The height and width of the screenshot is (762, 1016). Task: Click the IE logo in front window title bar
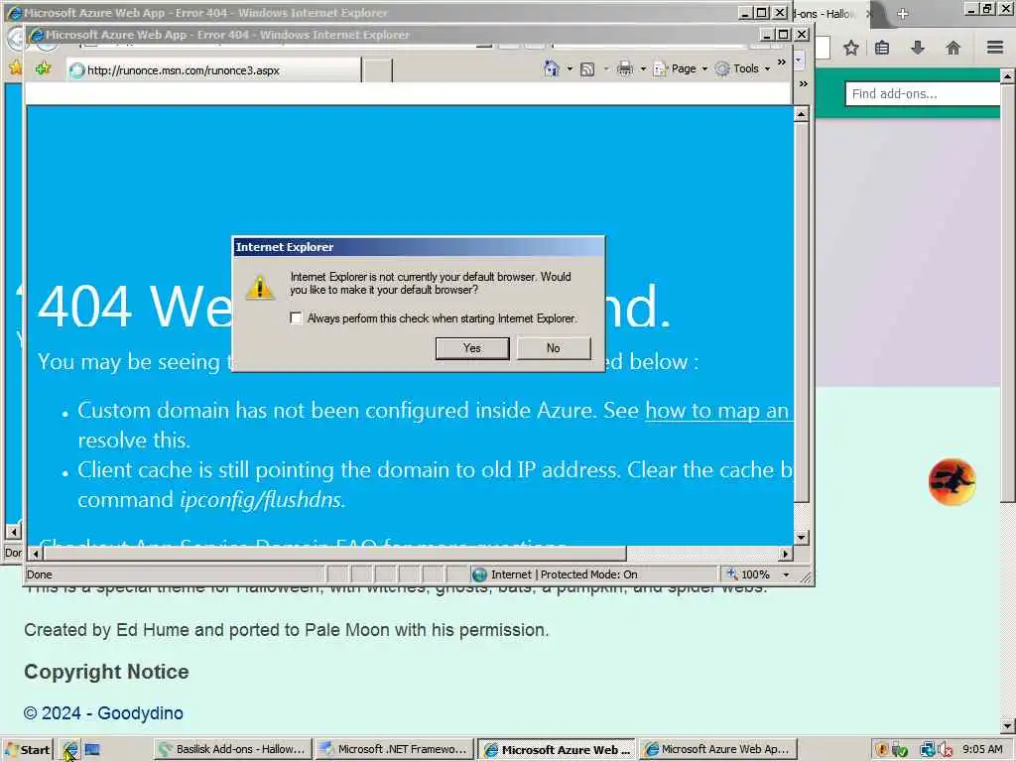pos(37,35)
